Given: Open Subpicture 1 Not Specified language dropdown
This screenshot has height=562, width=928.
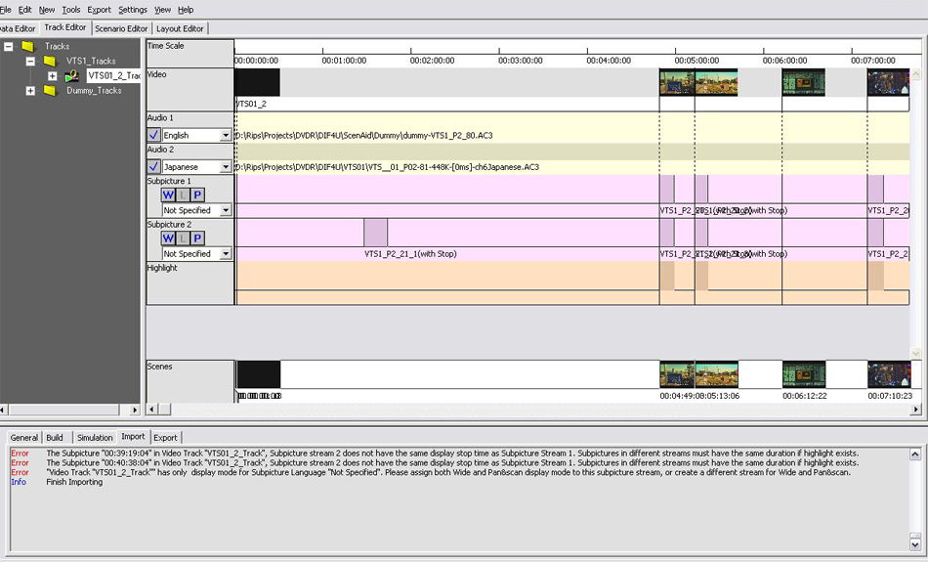Looking at the screenshot, I should (226, 210).
